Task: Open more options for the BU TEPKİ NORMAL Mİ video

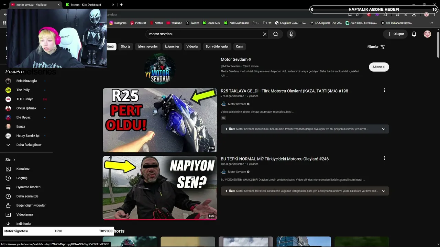Action: pyautogui.click(x=384, y=158)
